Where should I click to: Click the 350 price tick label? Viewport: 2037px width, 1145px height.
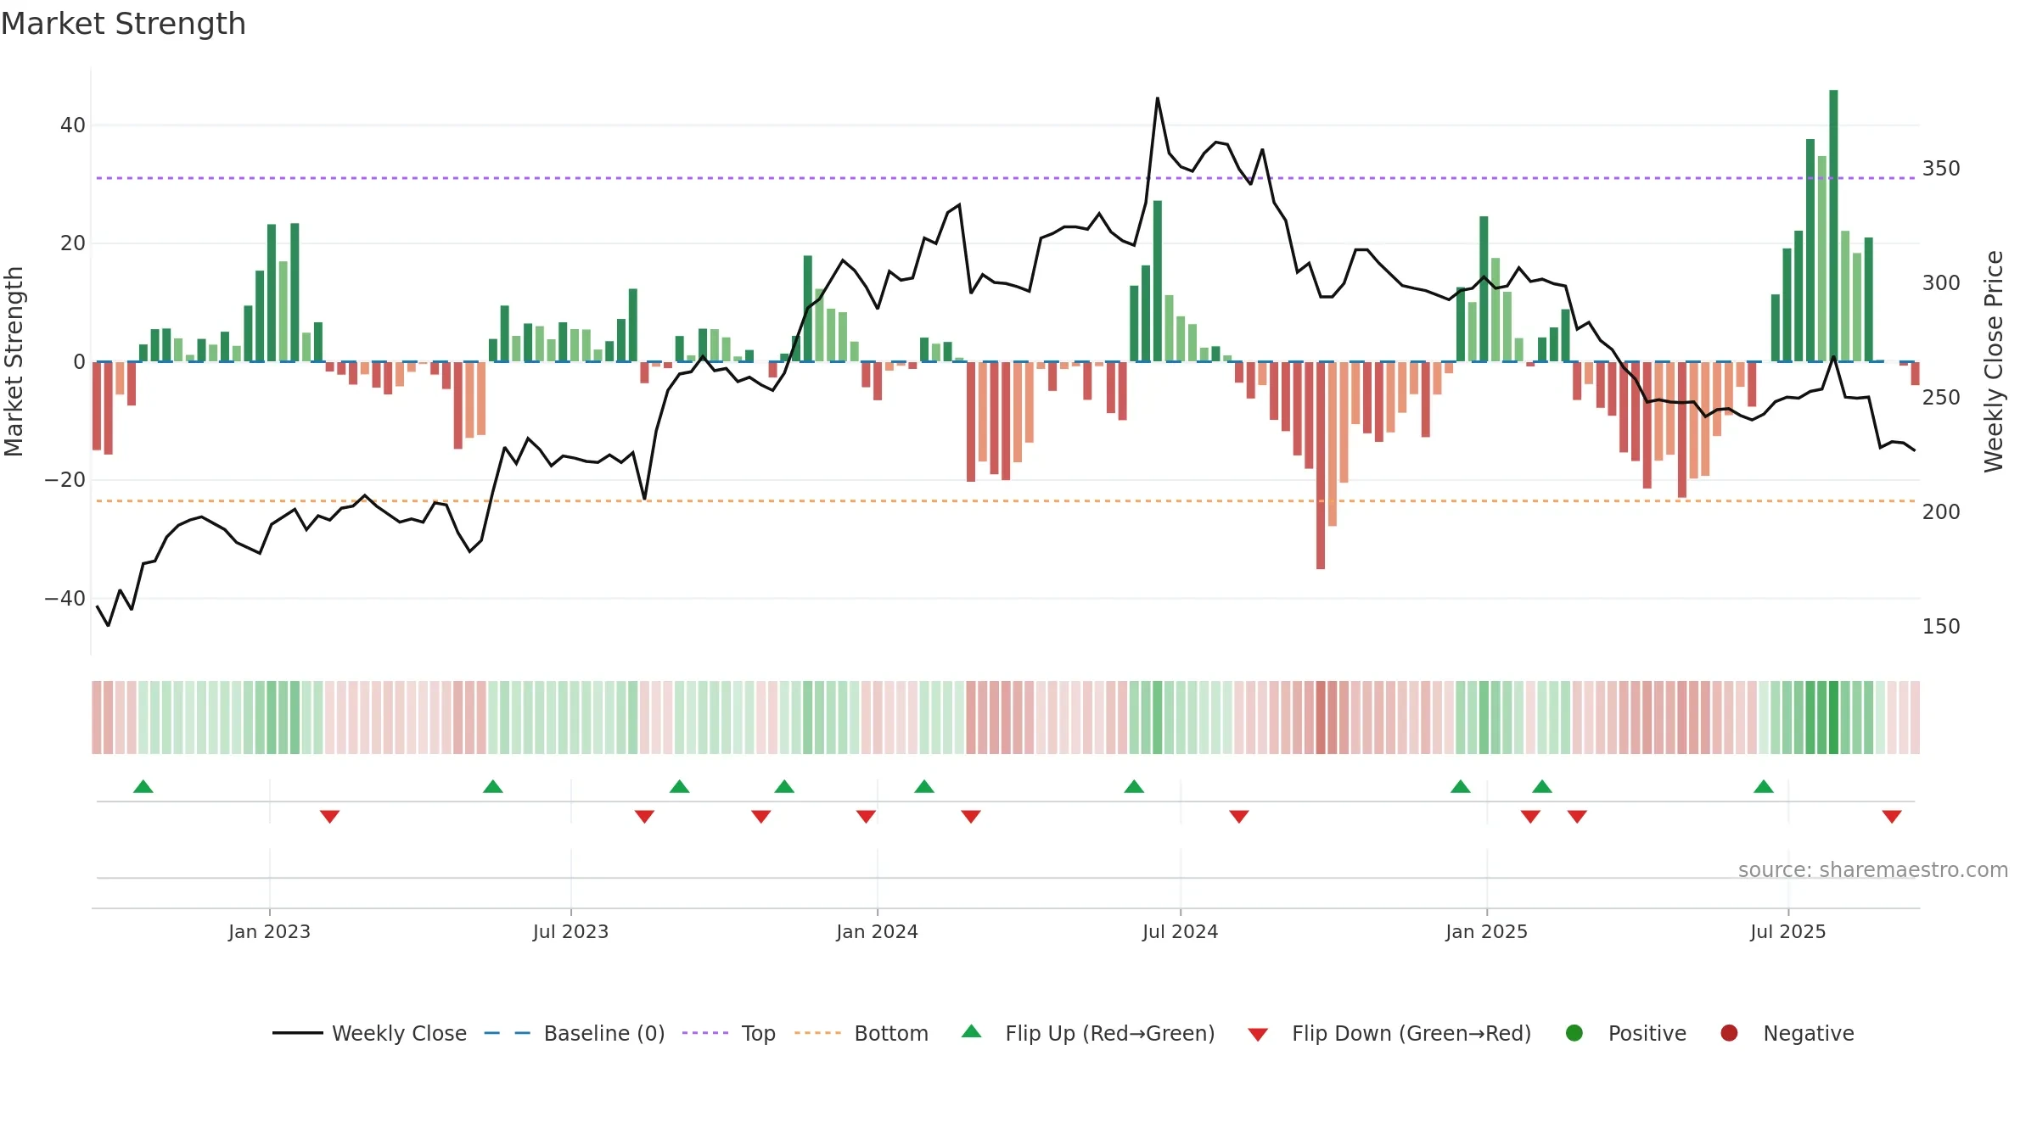click(1941, 169)
